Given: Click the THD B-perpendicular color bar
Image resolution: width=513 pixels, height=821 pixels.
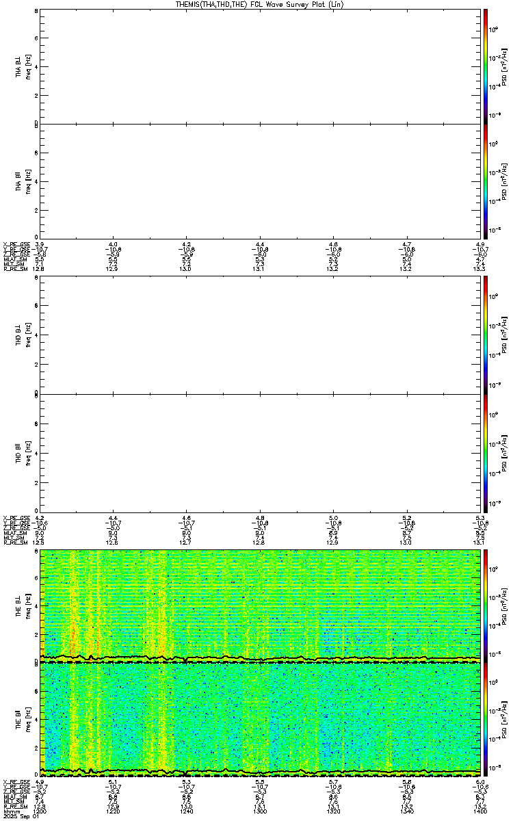Looking at the screenshot, I should (486, 335).
